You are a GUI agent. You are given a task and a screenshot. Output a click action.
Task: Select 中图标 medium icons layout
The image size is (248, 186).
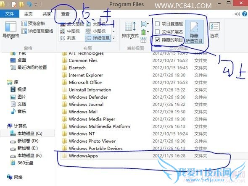click(70, 31)
